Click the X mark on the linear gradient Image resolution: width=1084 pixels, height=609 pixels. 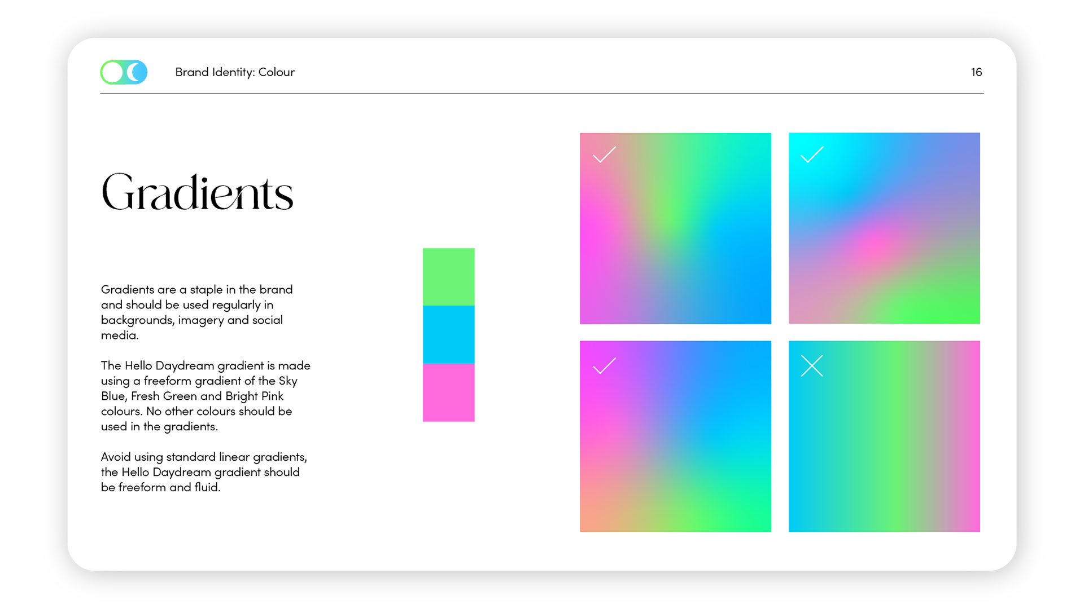pos(812,366)
